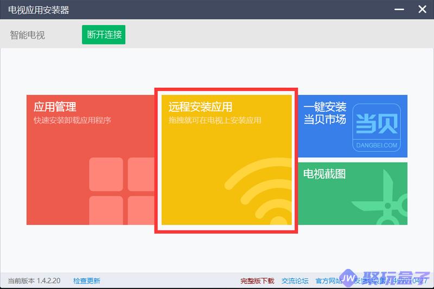Click the 智能电视 device label

point(27,35)
